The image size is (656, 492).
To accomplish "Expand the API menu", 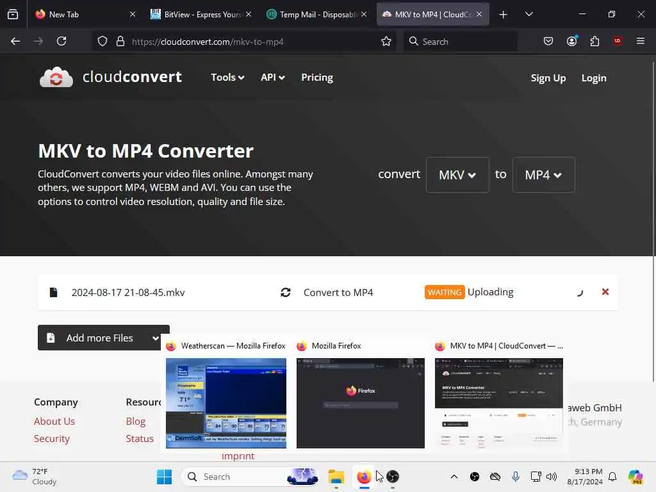I will (273, 78).
